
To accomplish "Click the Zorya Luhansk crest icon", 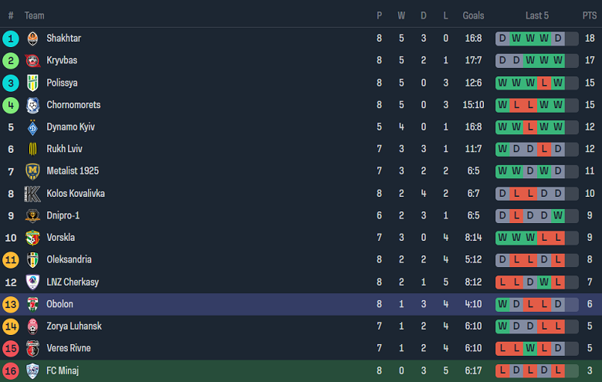I will [32, 326].
